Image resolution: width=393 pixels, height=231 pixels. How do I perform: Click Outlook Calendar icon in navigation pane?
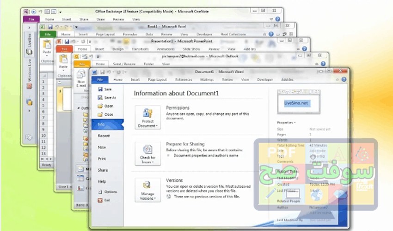[x=80, y=178]
